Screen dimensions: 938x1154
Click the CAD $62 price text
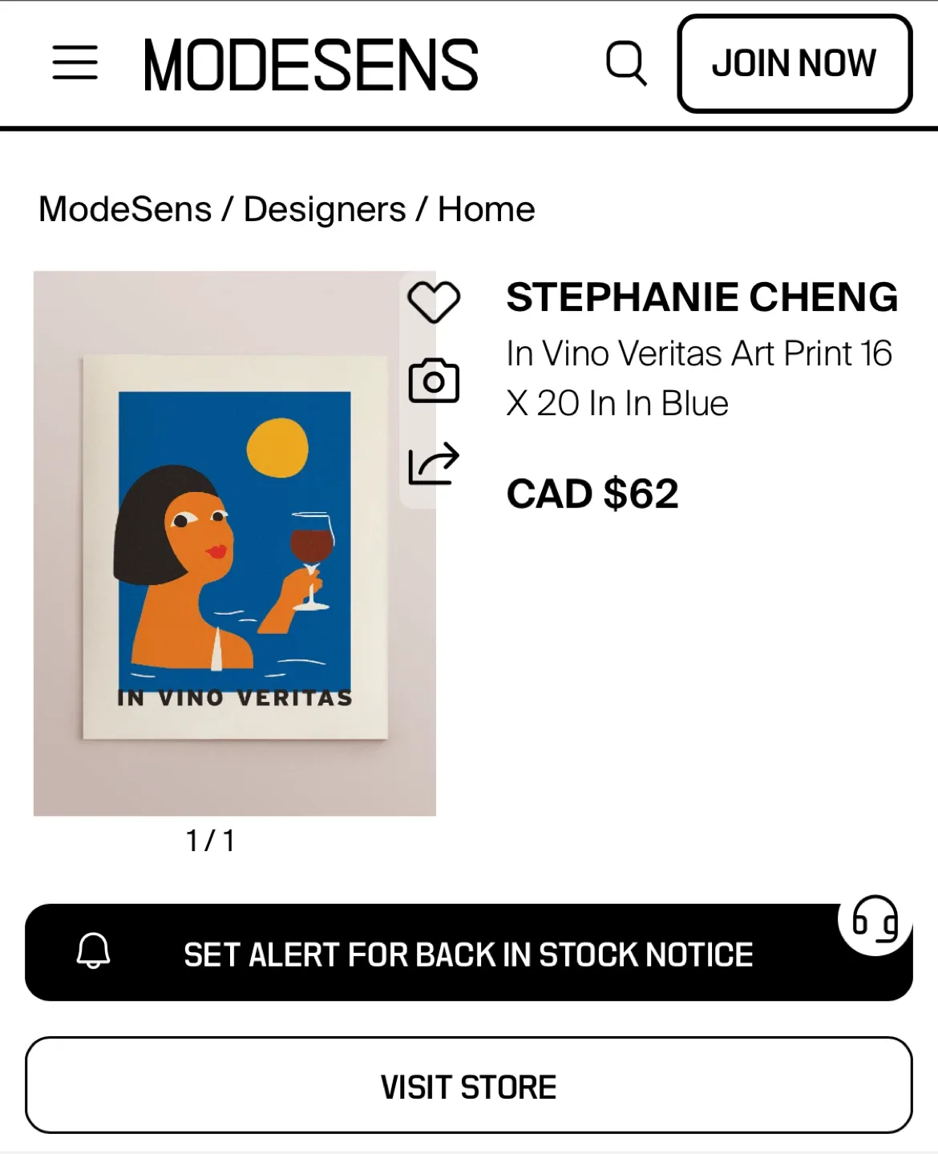(x=592, y=494)
